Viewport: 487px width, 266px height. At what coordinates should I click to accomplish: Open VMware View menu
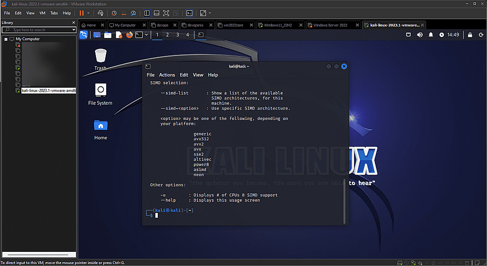pyautogui.click(x=30, y=13)
